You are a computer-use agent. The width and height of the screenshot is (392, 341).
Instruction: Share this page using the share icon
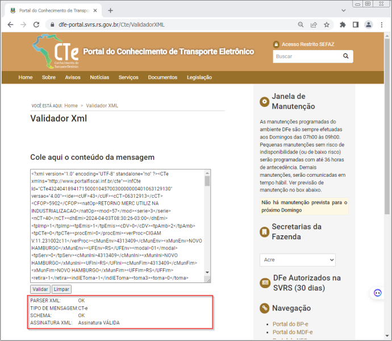click(x=314, y=24)
